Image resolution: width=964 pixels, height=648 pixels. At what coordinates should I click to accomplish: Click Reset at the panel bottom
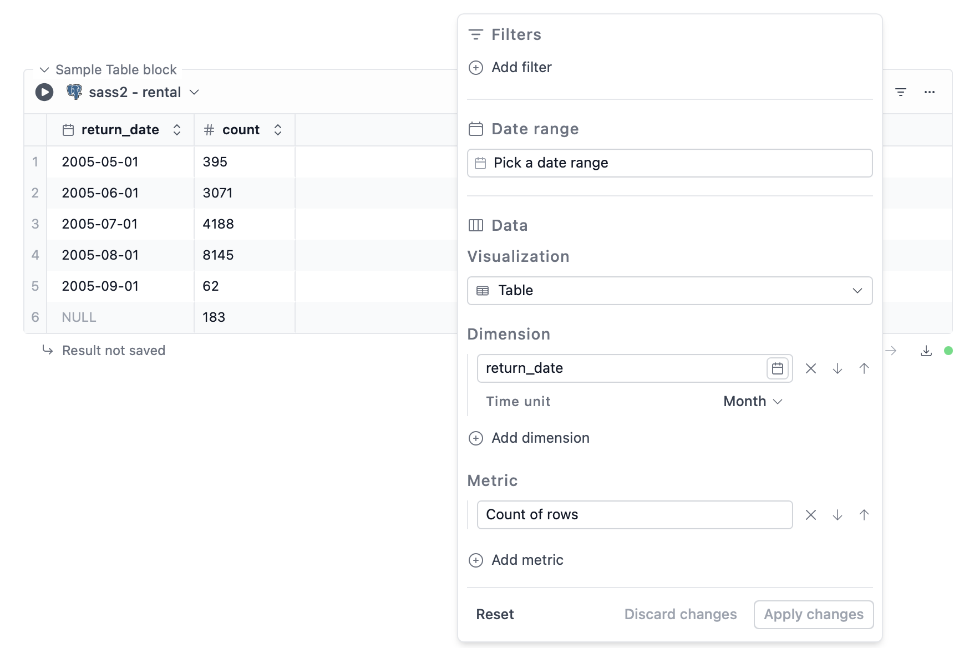[495, 614]
